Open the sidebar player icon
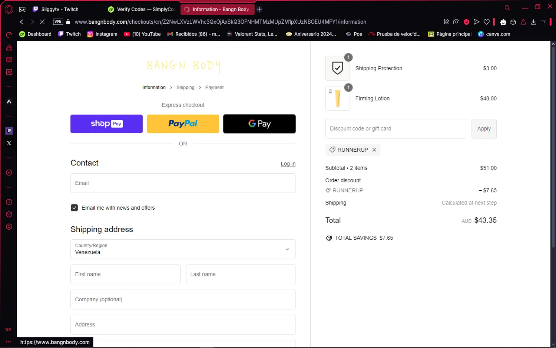This screenshot has width=556, height=348. tap(9, 173)
